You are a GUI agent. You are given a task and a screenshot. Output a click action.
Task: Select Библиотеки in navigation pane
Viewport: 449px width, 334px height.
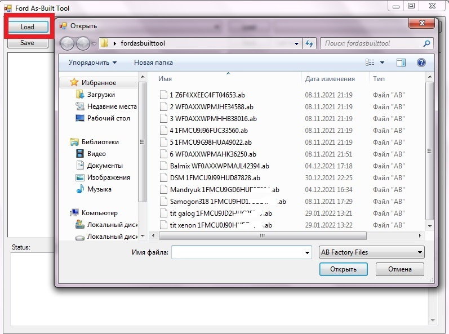click(x=100, y=142)
